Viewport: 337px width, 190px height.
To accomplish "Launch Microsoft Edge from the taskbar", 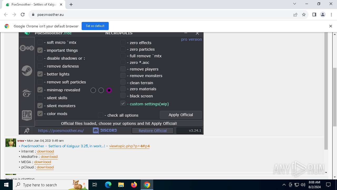I will [108, 185].
